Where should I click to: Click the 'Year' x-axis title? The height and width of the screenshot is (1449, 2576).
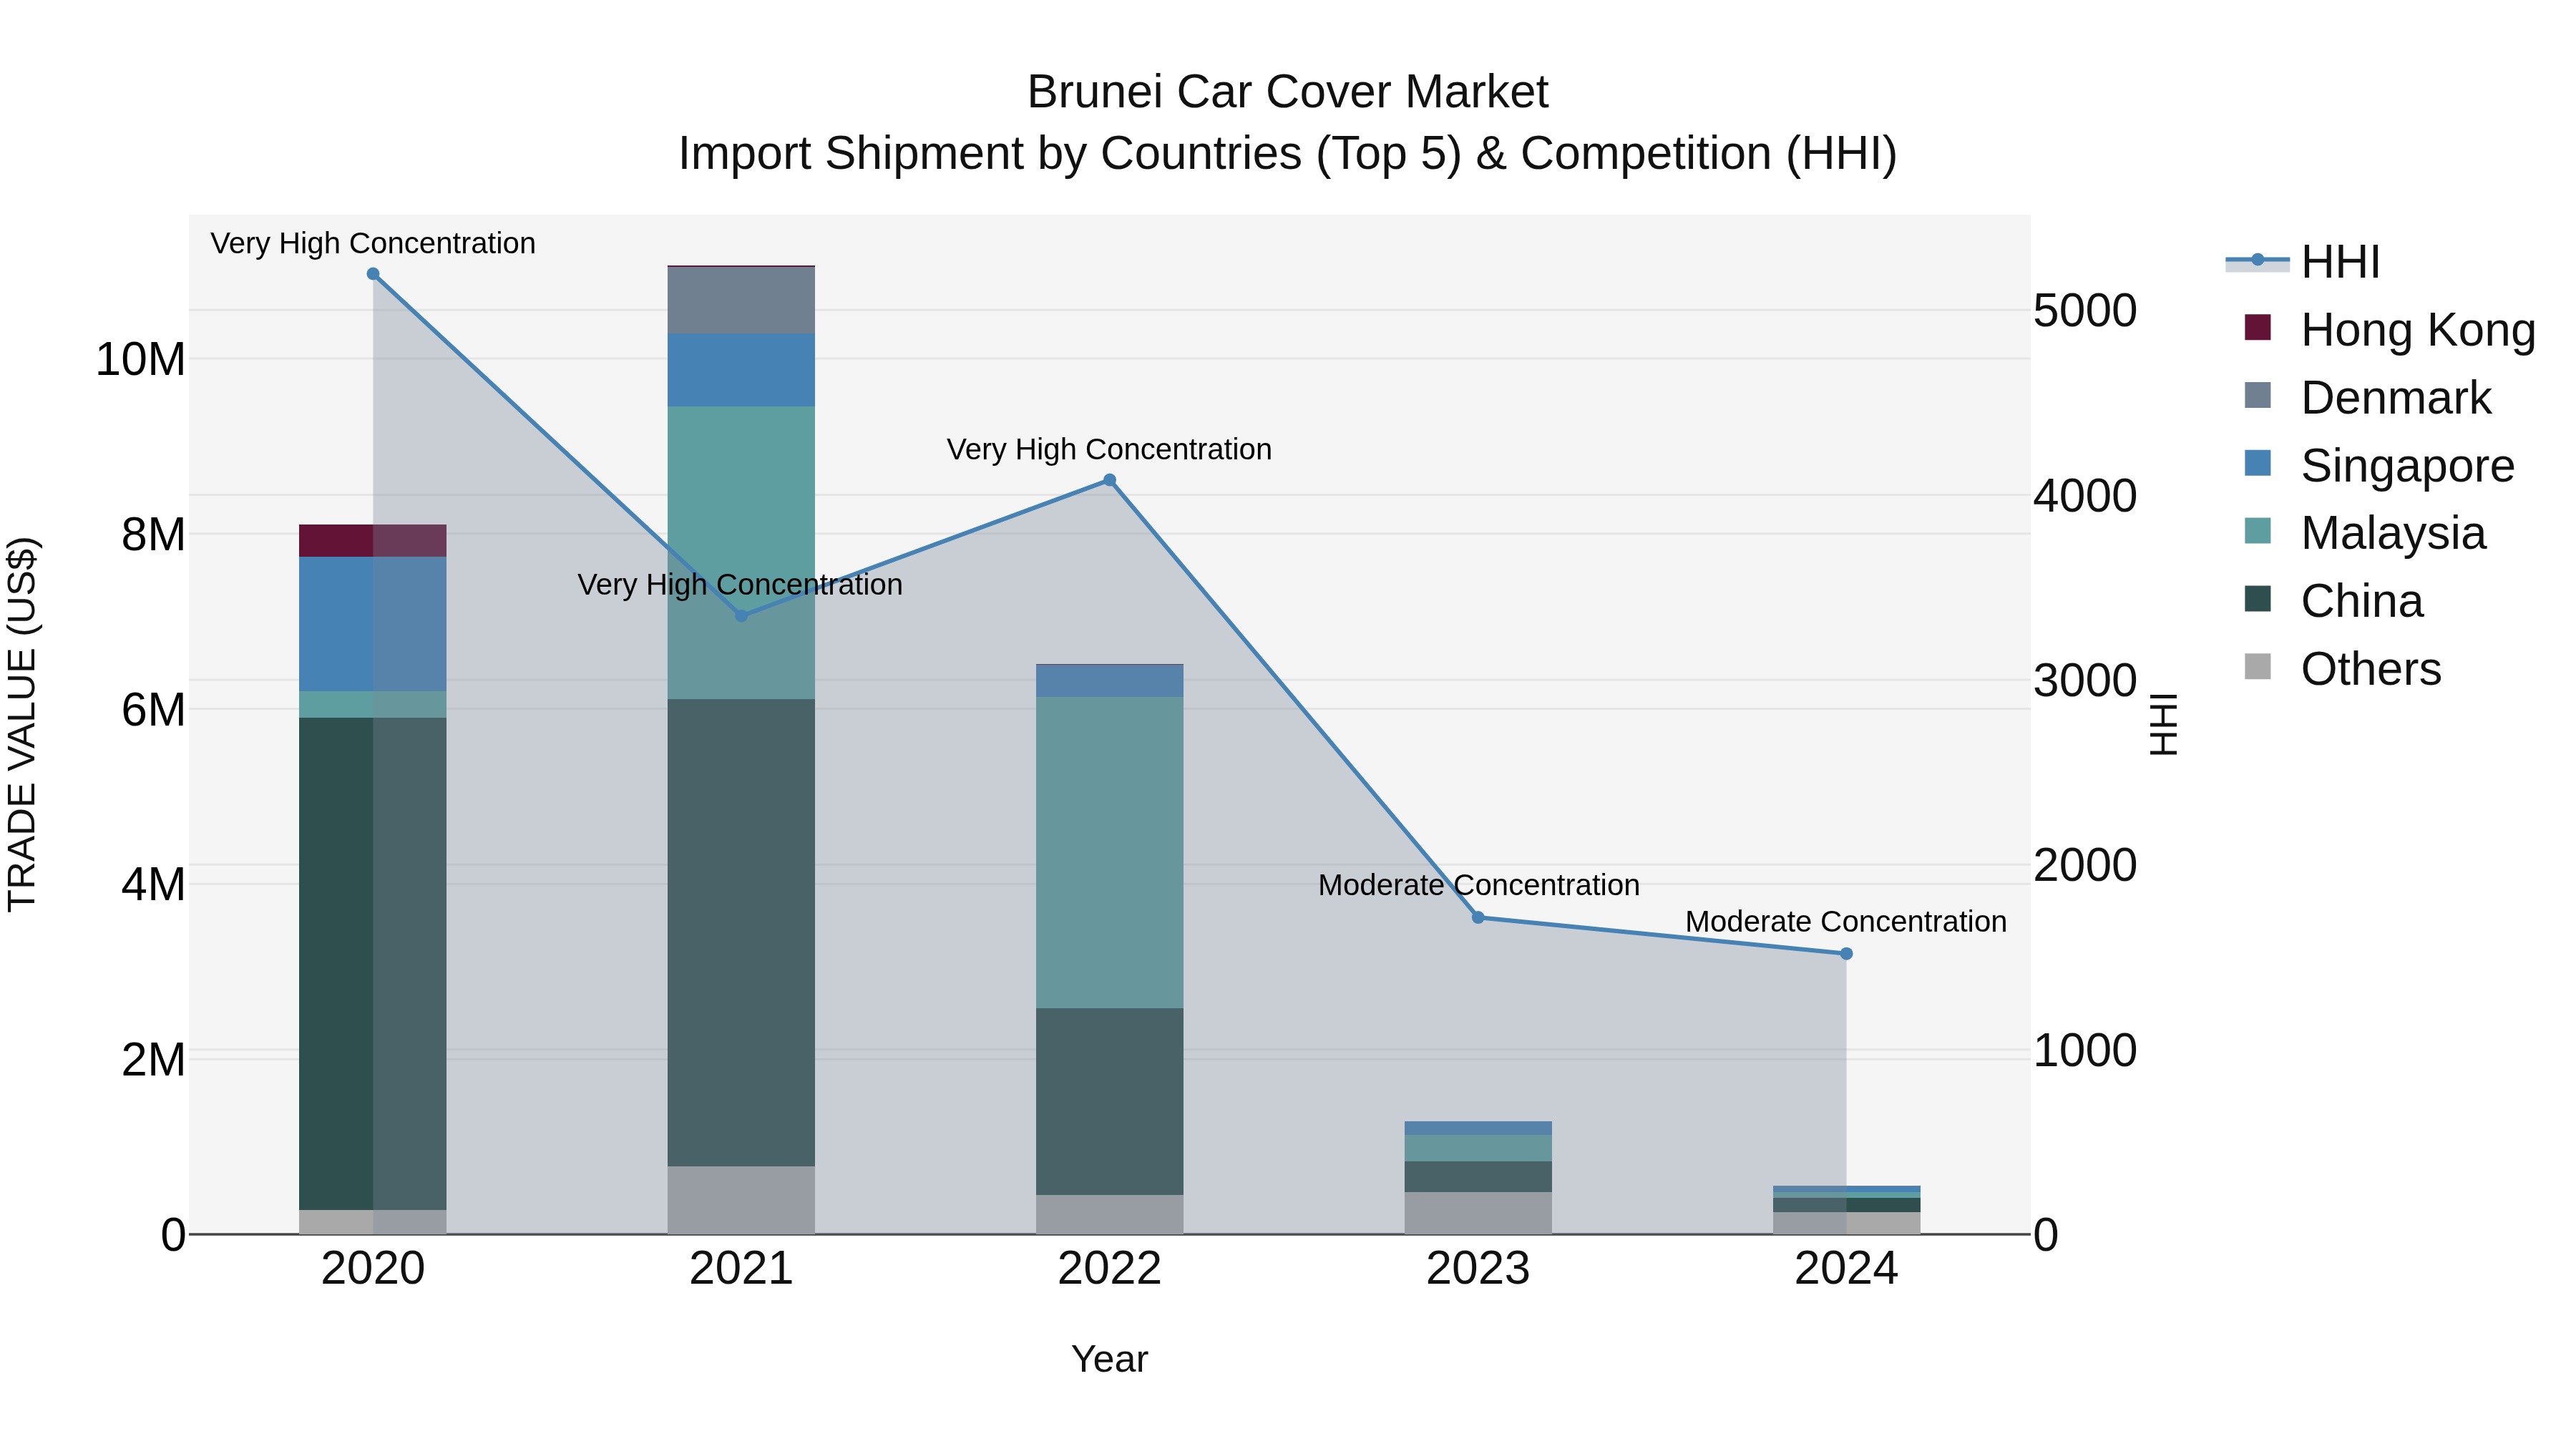[1109, 1360]
